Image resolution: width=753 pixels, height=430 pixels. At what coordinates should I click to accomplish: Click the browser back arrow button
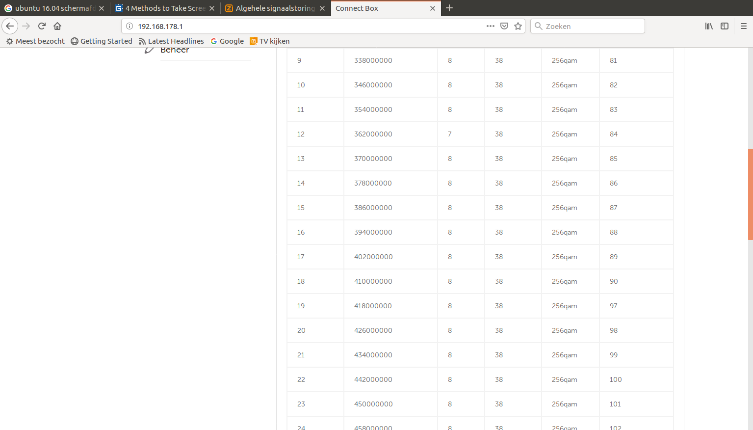click(10, 26)
